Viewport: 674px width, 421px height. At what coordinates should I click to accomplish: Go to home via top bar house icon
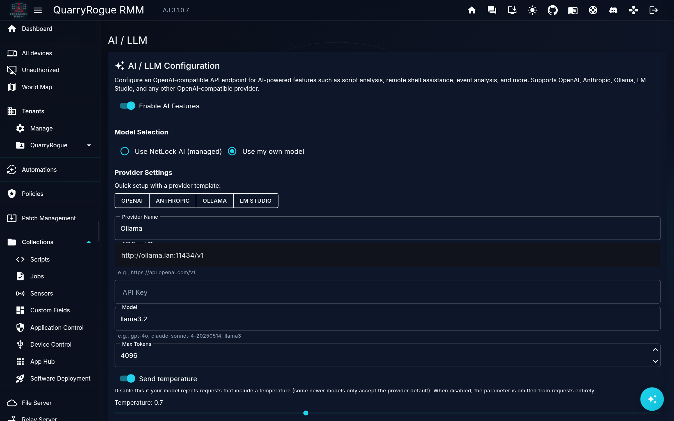click(472, 10)
